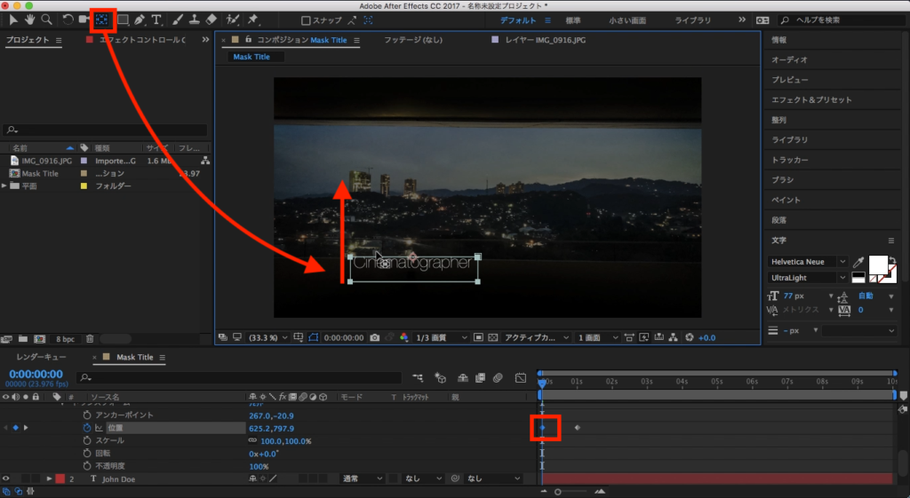This screenshot has height=498, width=910.
Task: Take a snapshot with the camera icon
Action: [375, 337]
